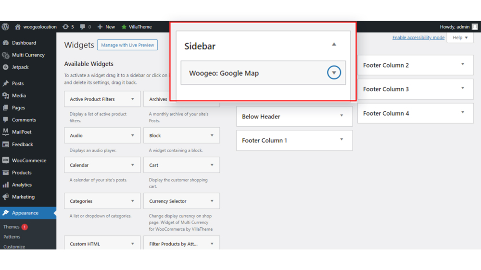Expand the Footer Column 2 area
Image resolution: width=481 pixels, height=270 pixels.
point(463,65)
